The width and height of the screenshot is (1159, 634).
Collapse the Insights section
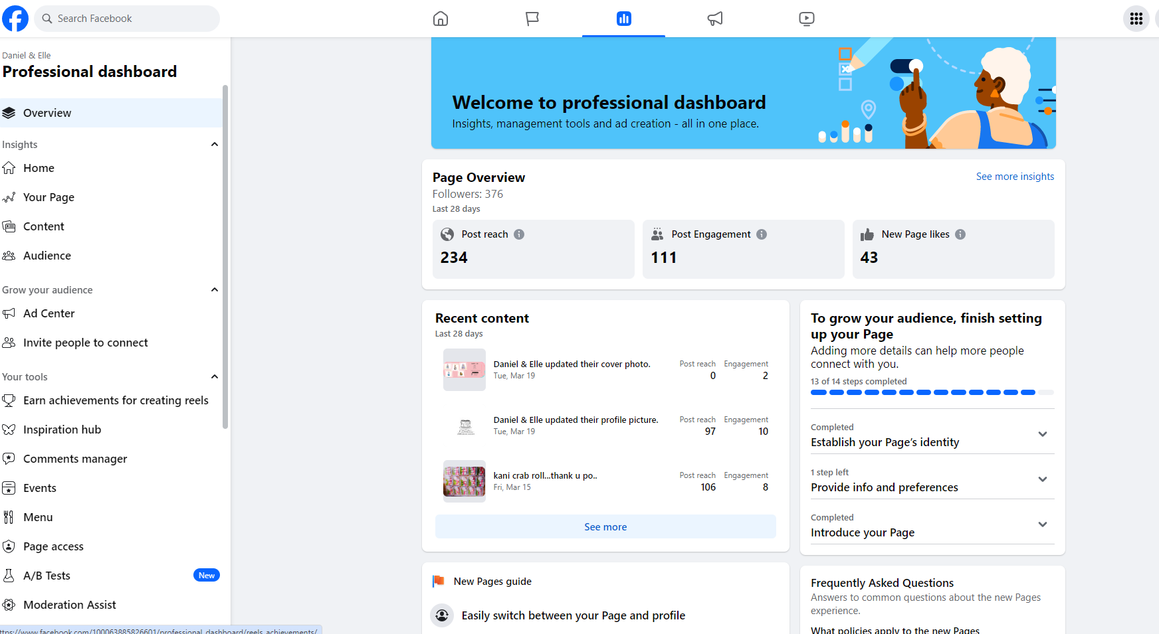point(215,144)
